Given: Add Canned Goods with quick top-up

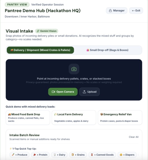Looking at the screenshot, I should tap(102, 155).
